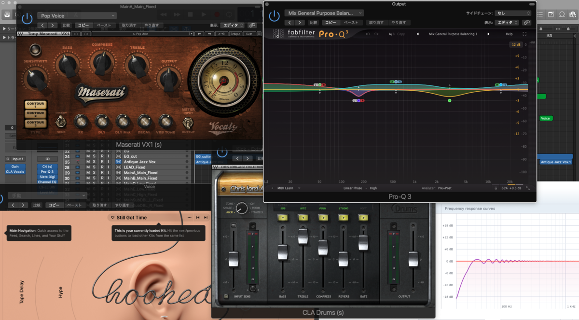
Task: Click the Waves A→B copy button
Action: point(221,34)
